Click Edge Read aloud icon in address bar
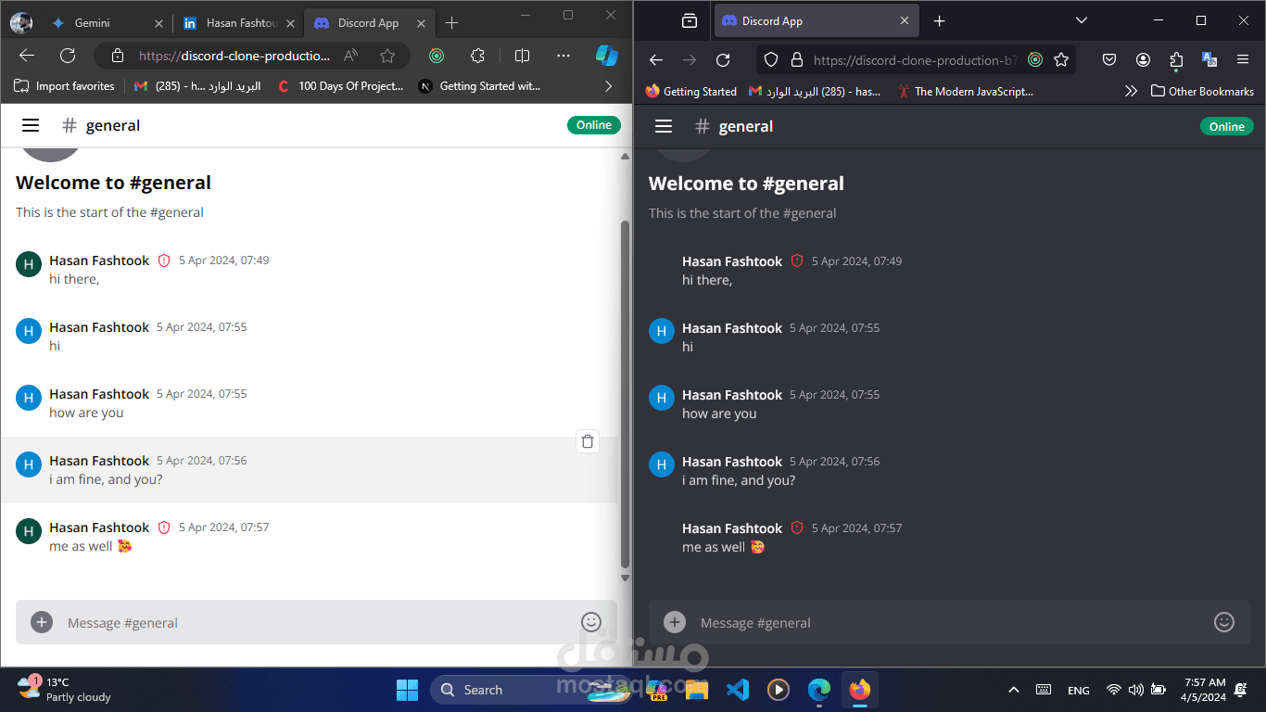 350,56
